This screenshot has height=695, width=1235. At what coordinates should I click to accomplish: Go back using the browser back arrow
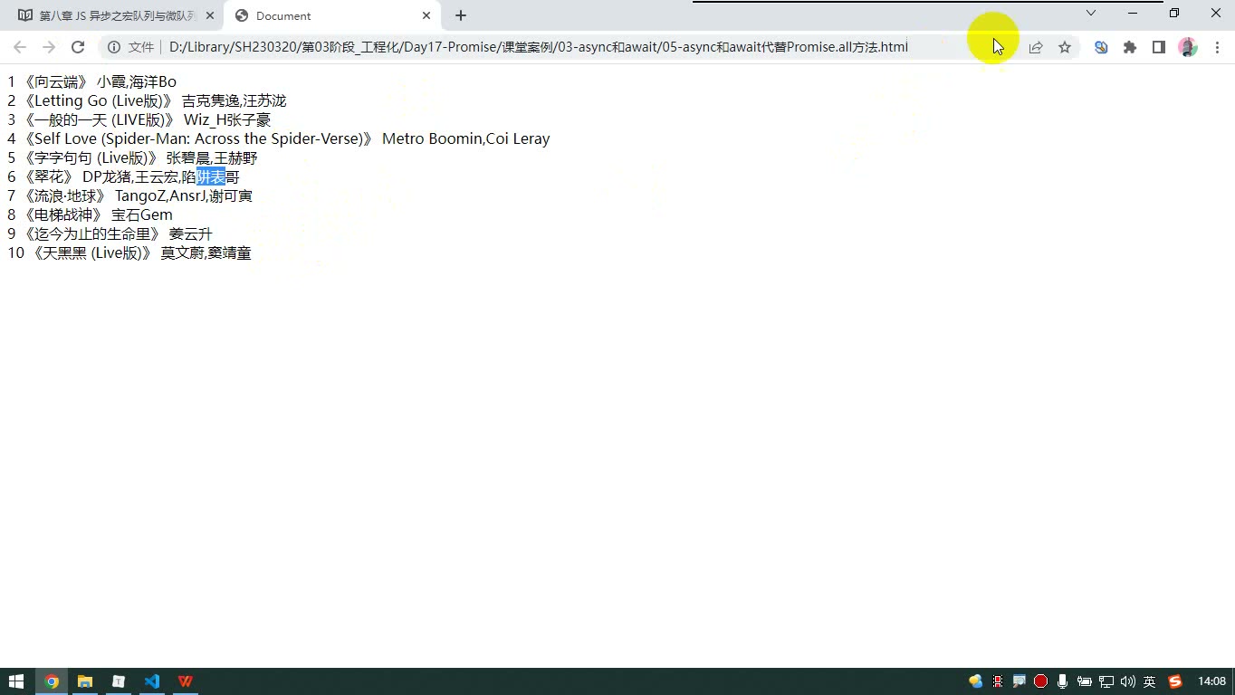click(20, 47)
